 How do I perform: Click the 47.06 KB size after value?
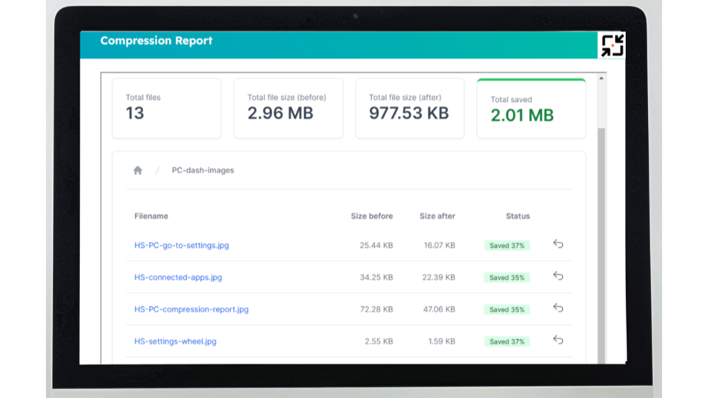coord(439,309)
